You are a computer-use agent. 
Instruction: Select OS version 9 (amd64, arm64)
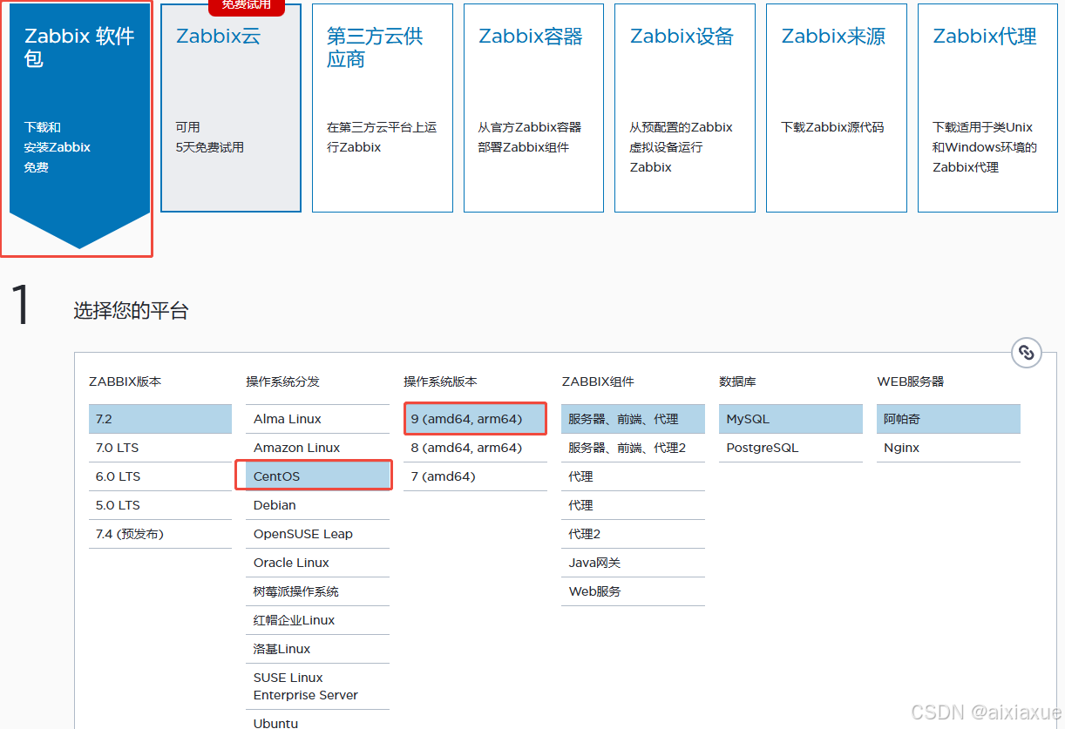pos(475,419)
